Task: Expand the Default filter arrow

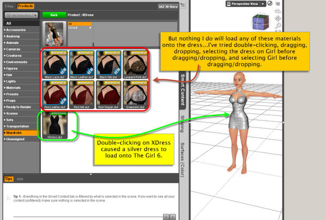Action: point(90,28)
